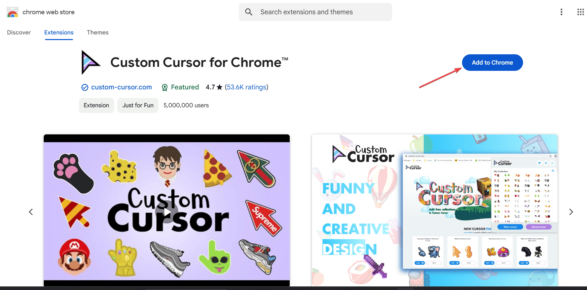Open the Funny and Creative Design screenshot

click(x=435, y=210)
